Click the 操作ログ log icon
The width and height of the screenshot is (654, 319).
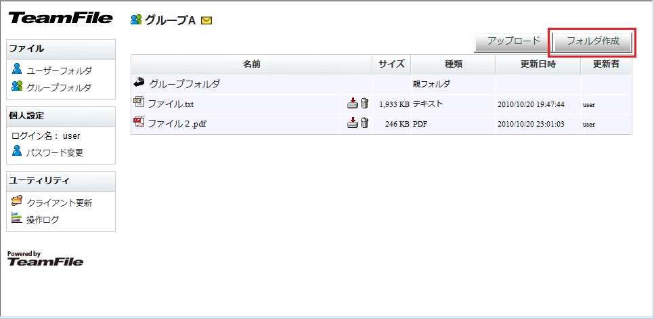[x=18, y=218]
